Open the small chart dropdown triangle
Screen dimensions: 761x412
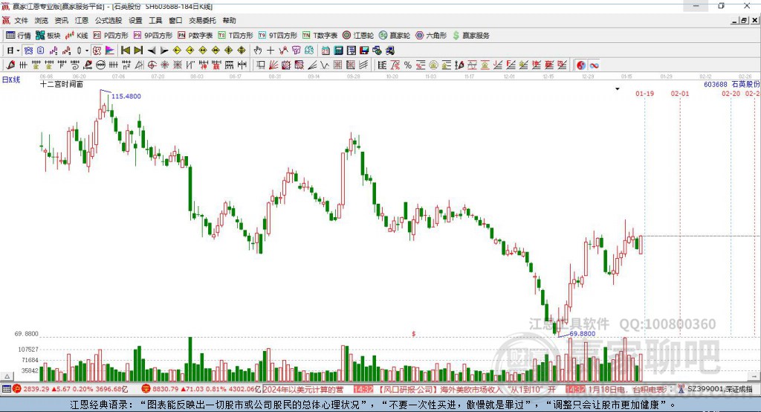(x=618, y=89)
